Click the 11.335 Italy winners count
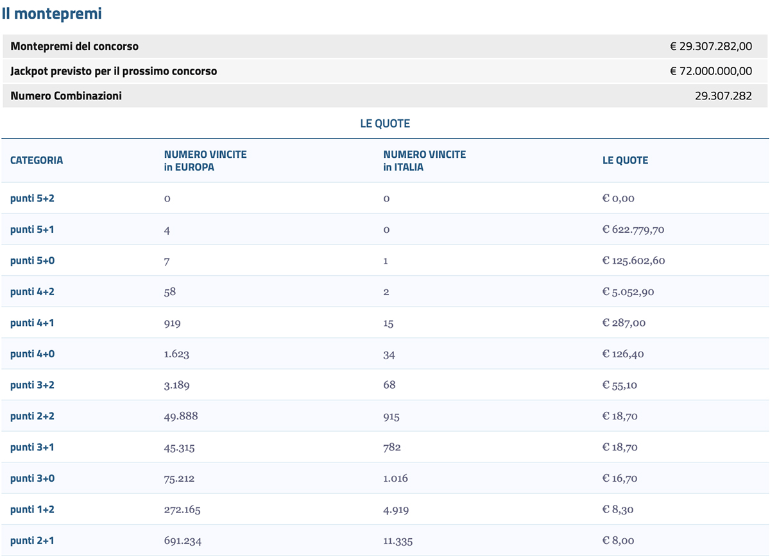770x560 pixels. (x=398, y=541)
